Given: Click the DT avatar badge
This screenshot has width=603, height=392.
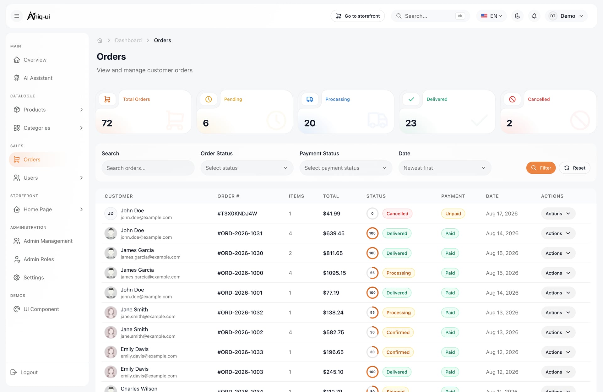Looking at the screenshot, I should pos(552,16).
